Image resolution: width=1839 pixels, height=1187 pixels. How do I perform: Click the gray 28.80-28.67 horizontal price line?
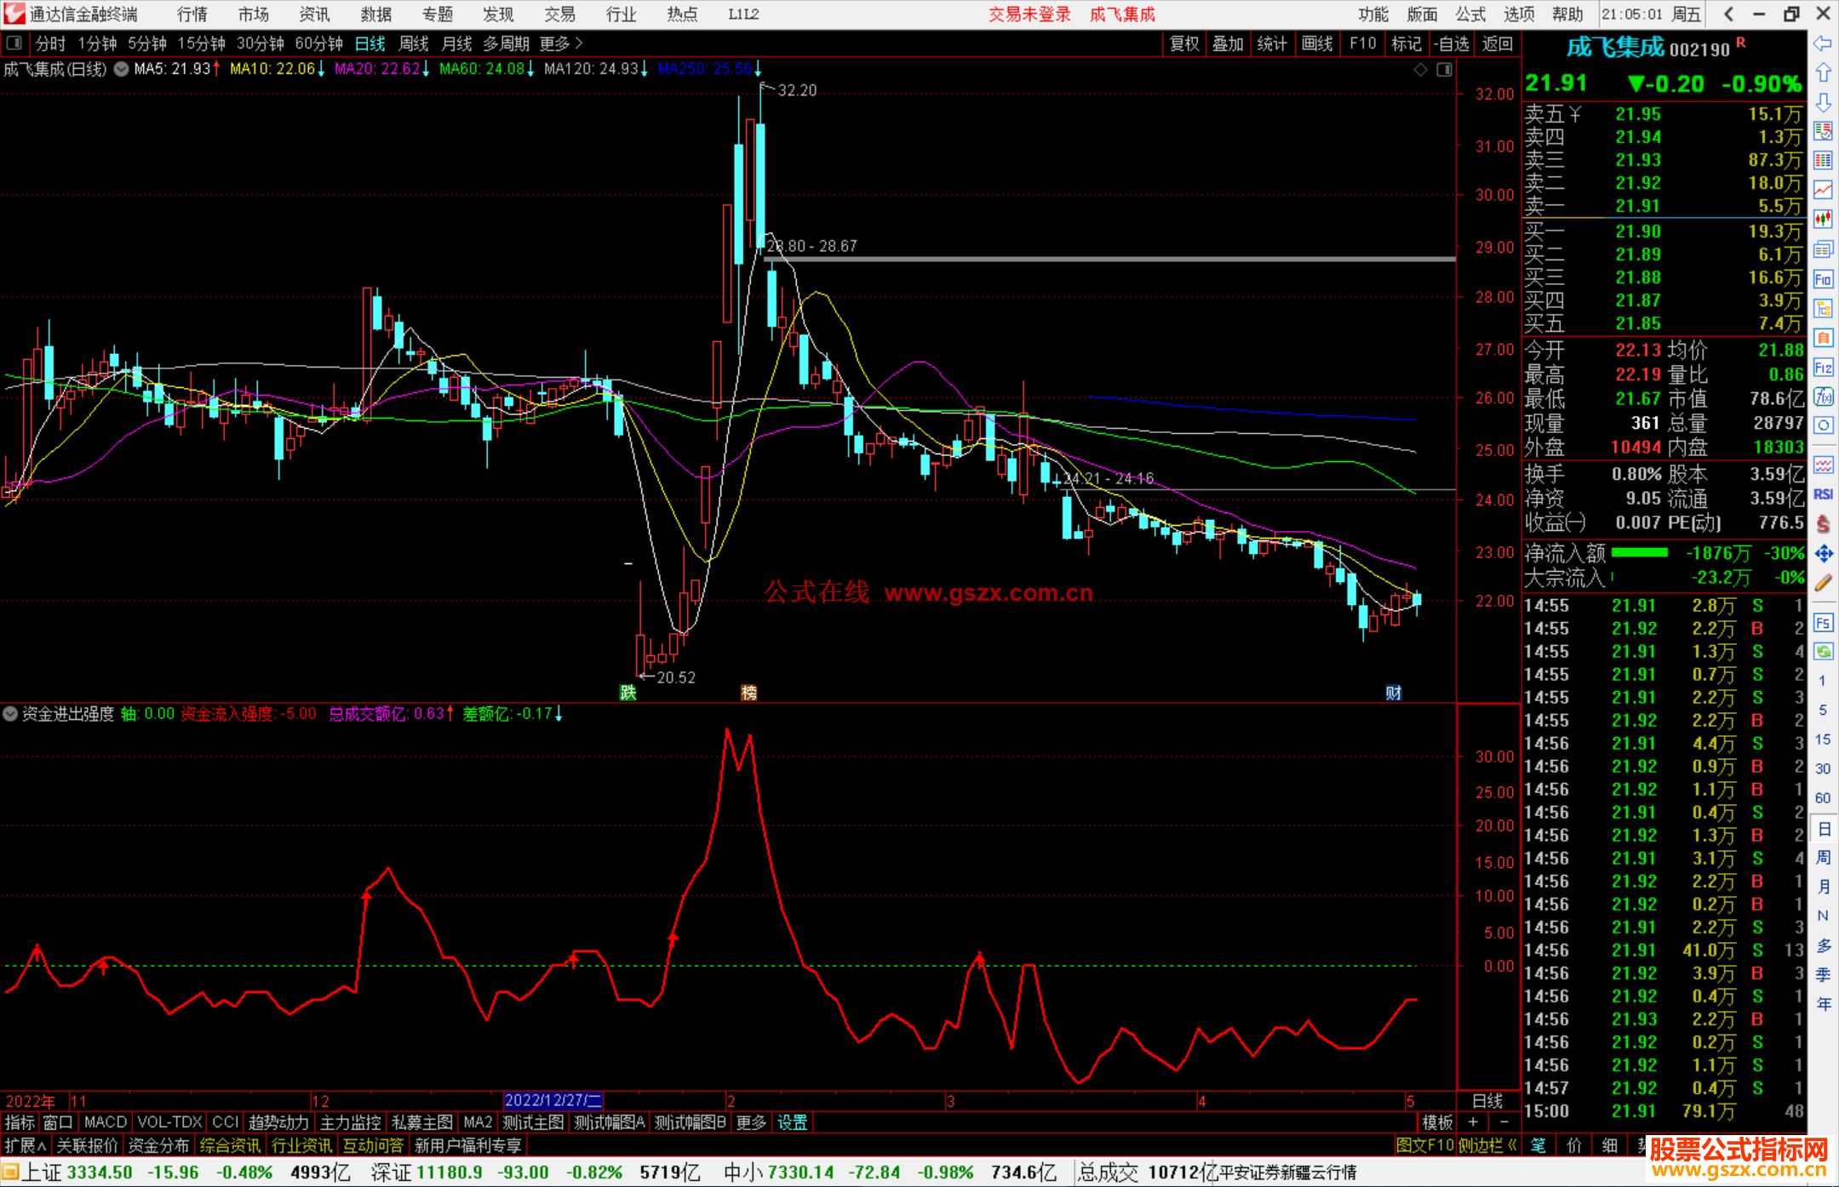1107,259
